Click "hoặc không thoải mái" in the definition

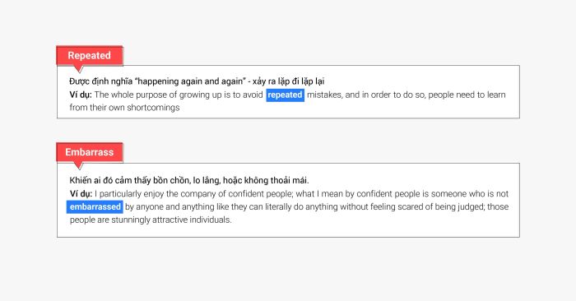point(266,180)
